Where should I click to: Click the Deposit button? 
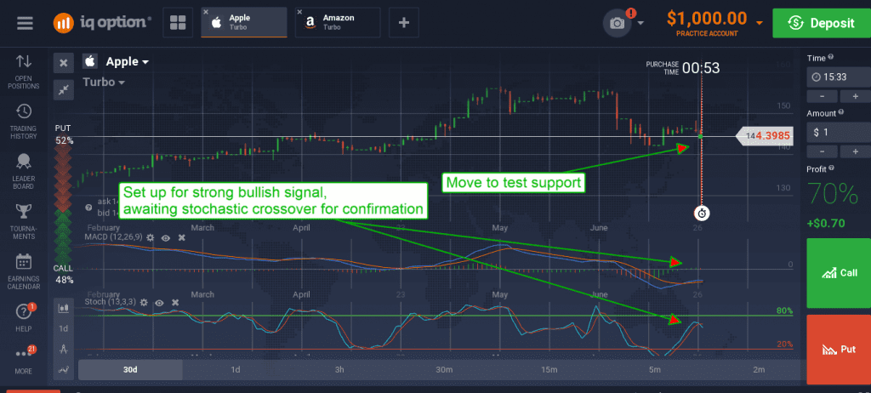pos(822,23)
